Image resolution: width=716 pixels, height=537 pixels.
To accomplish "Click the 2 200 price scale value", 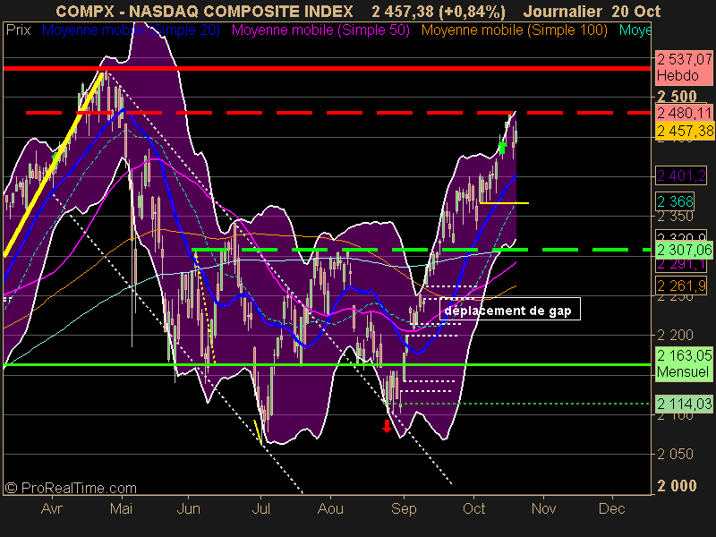I will [675, 335].
